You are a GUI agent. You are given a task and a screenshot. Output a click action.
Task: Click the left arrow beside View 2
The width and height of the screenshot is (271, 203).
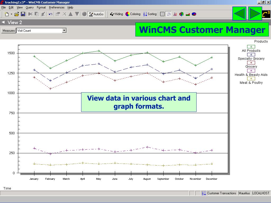[x=3, y=22]
